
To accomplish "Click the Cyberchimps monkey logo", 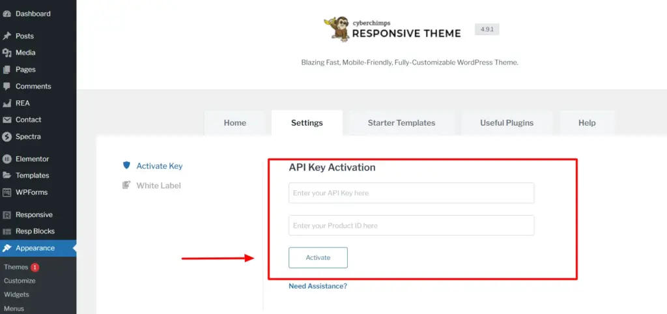I will [x=336, y=29].
